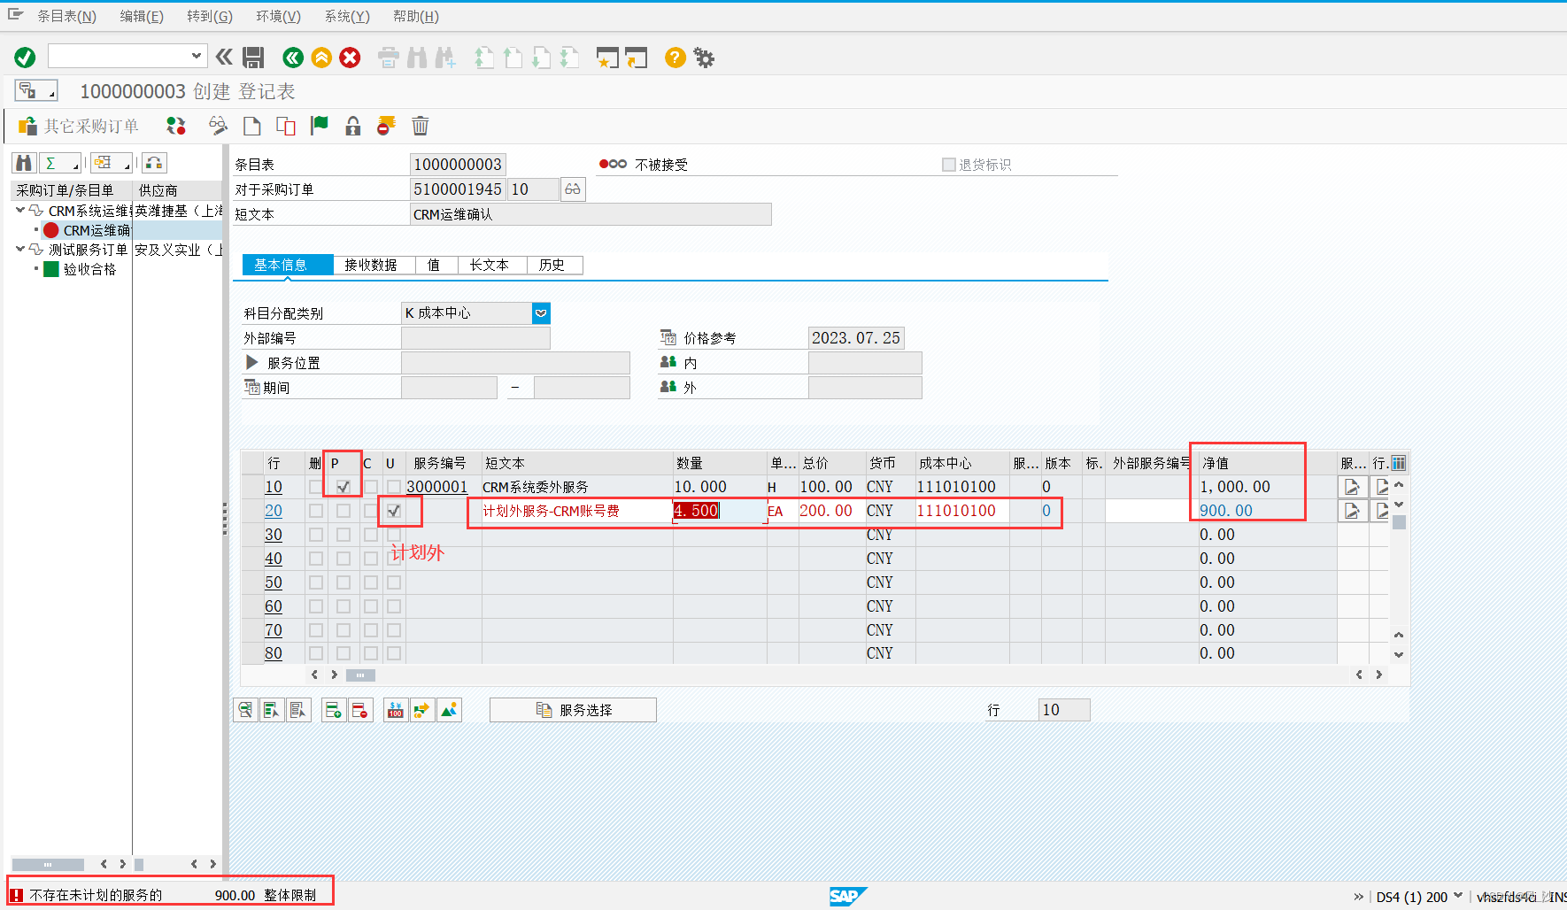Exit using the yellow up-arrow icon
1567x910 pixels.
[x=321, y=58]
